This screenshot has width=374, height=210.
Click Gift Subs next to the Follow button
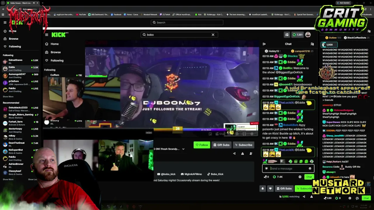(x=221, y=145)
